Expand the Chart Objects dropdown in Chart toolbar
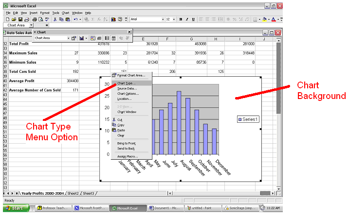Screen dimensions: 349x215 [x=68, y=38]
